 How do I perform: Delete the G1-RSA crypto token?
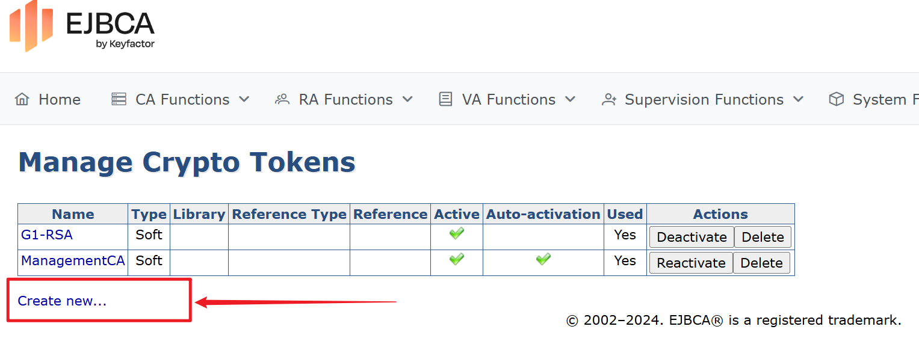(x=763, y=237)
